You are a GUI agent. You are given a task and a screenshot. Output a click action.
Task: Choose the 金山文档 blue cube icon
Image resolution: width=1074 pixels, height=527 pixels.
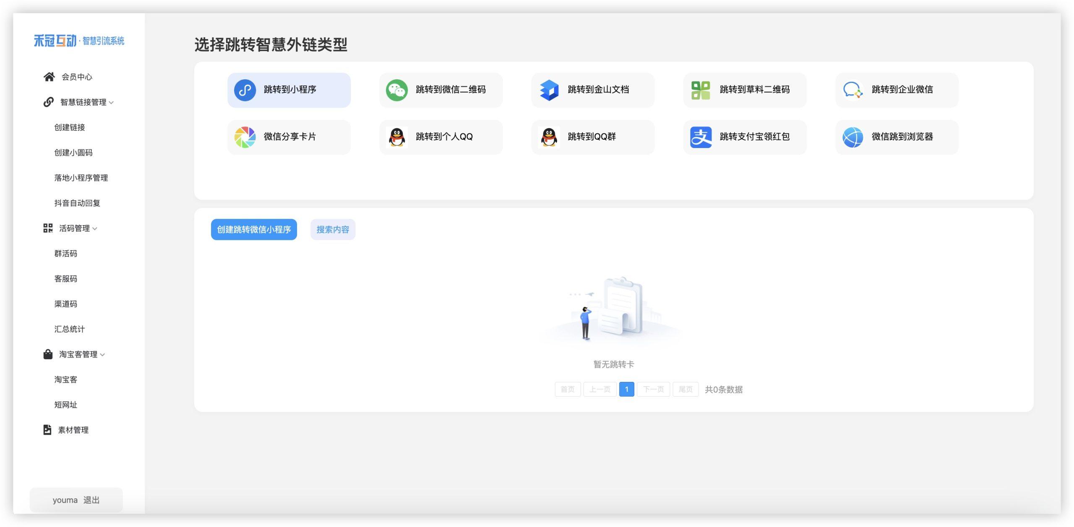coord(549,90)
